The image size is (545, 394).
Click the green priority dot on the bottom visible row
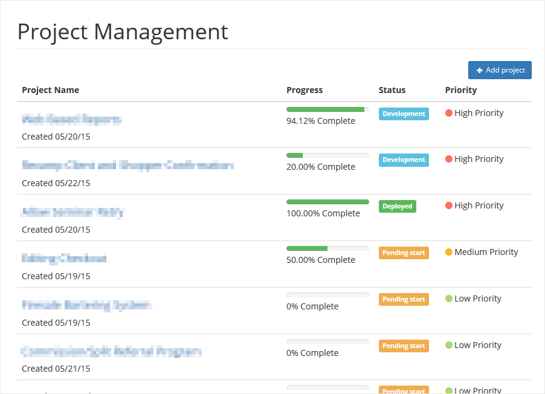coord(448,390)
